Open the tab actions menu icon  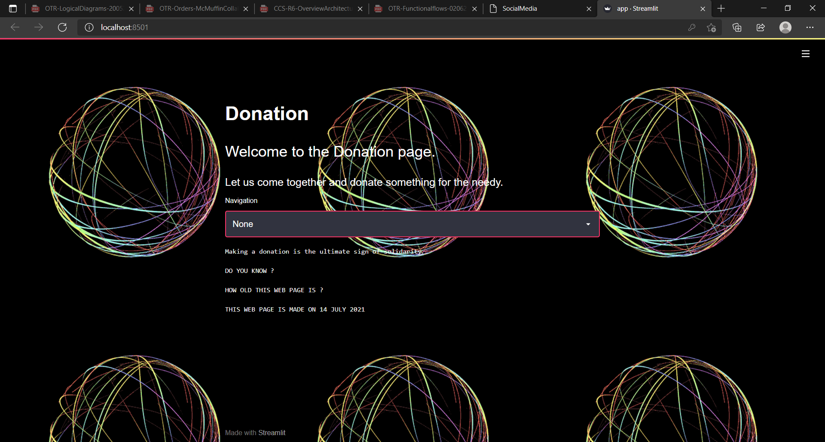click(x=13, y=9)
